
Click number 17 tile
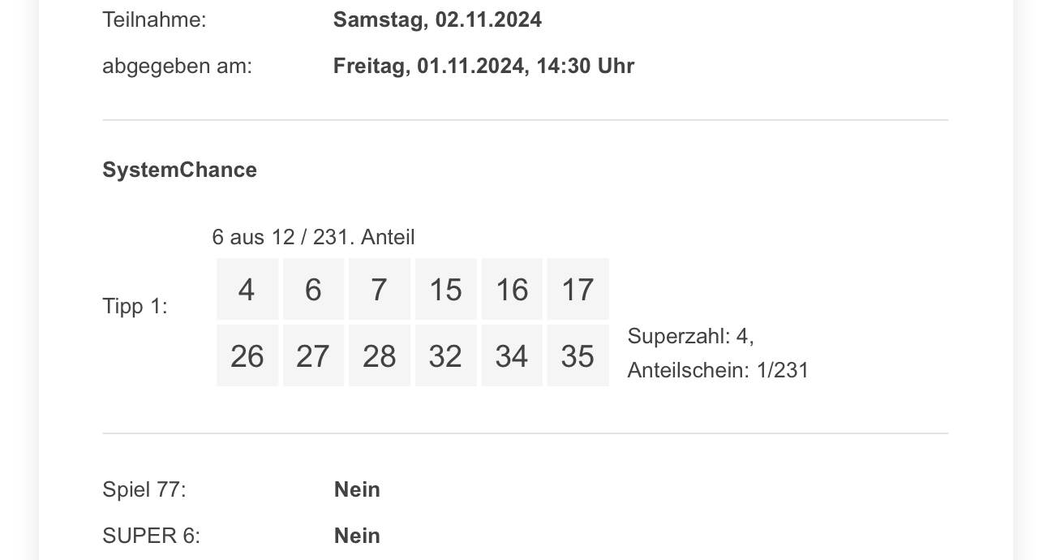pyautogui.click(x=578, y=289)
